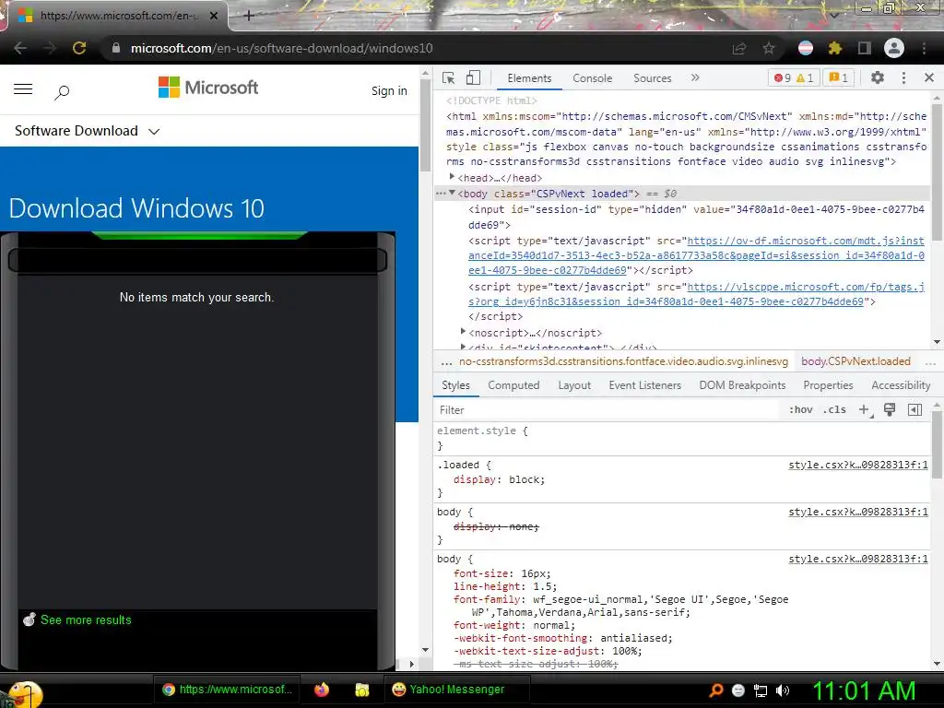Open the ov-df.microsoft.com mdt.js script link
Screen dimensions: 944x708
[696, 256]
